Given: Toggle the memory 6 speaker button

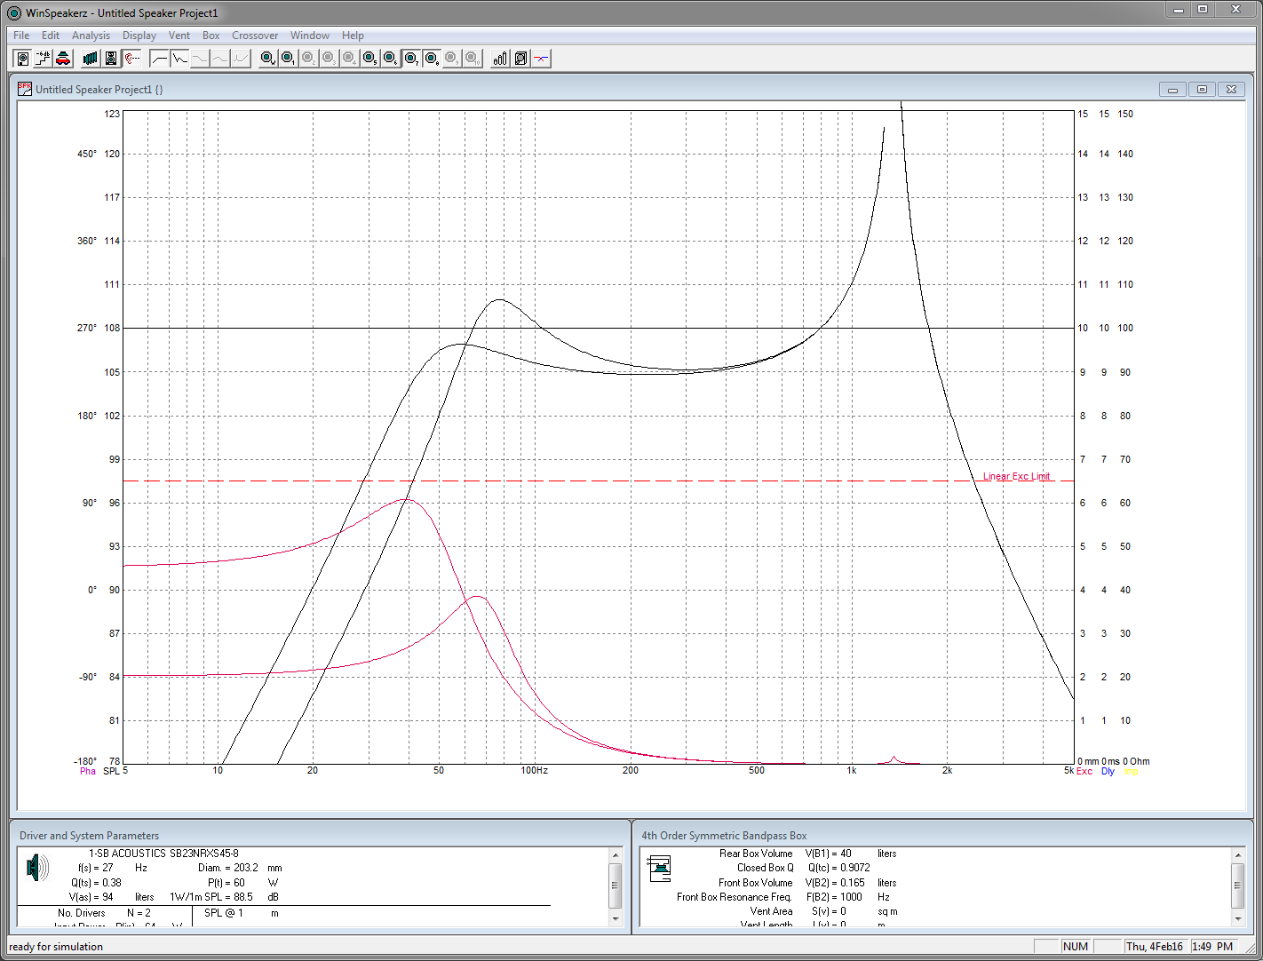Looking at the screenshot, I should pos(391,59).
